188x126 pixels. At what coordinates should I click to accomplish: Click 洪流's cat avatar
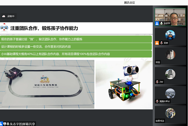(x=170, y=55)
